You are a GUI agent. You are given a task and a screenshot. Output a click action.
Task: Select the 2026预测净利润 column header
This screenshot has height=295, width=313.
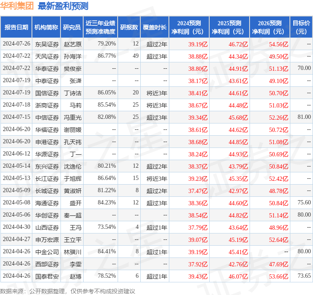point(269,27)
